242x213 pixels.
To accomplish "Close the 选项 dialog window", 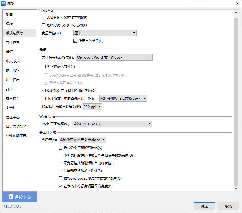I will point(237,4).
